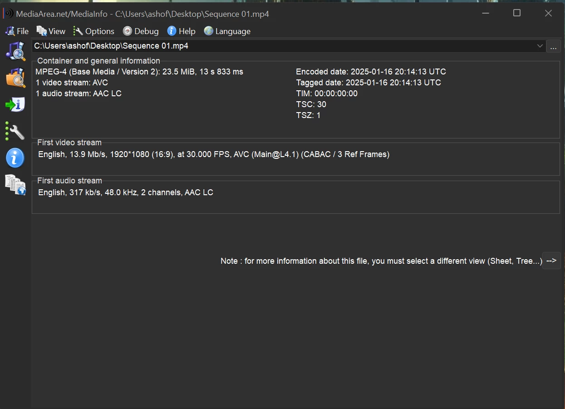565x409 pixels.
Task: Click the Export green arrow sidebar icon
Action: 15,105
